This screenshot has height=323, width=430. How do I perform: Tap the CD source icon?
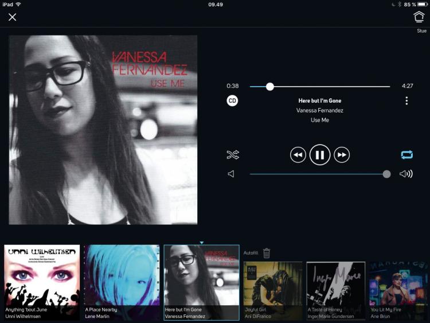coord(232,100)
